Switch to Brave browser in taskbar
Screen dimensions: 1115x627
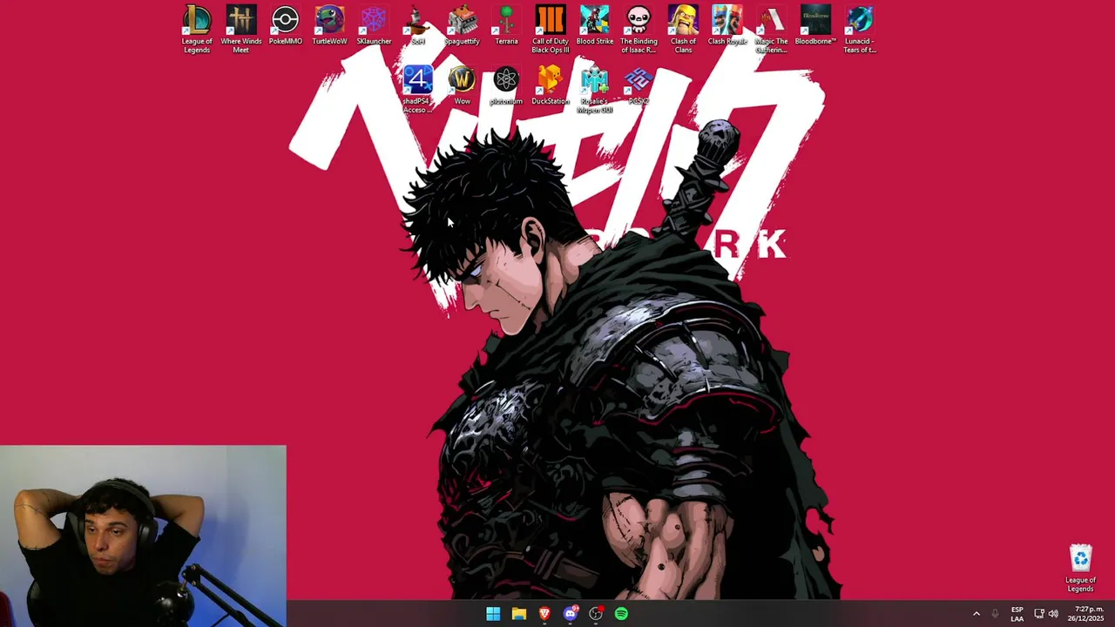point(544,614)
